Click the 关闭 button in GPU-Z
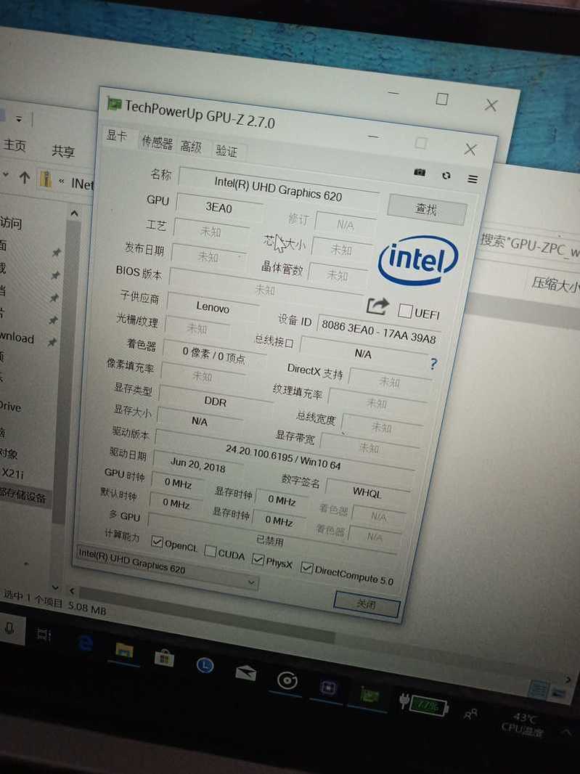Image resolution: width=580 pixels, height=774 pixels. pos(367,603)
